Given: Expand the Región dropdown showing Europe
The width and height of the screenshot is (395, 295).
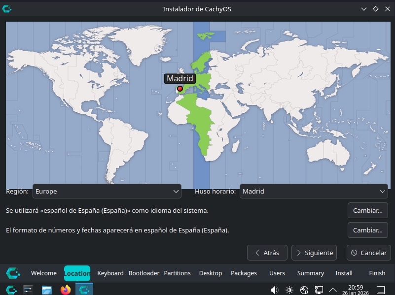Looking at the screenshot, I should 107,191.
